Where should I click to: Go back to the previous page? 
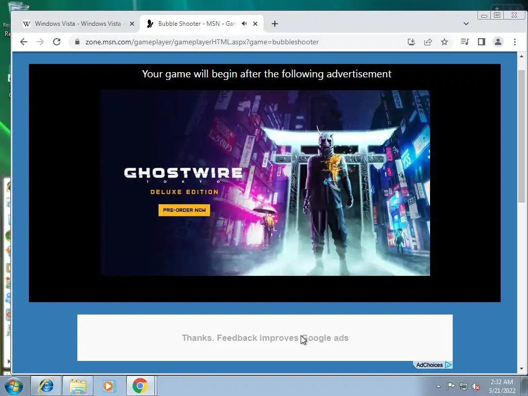[24, 42]
